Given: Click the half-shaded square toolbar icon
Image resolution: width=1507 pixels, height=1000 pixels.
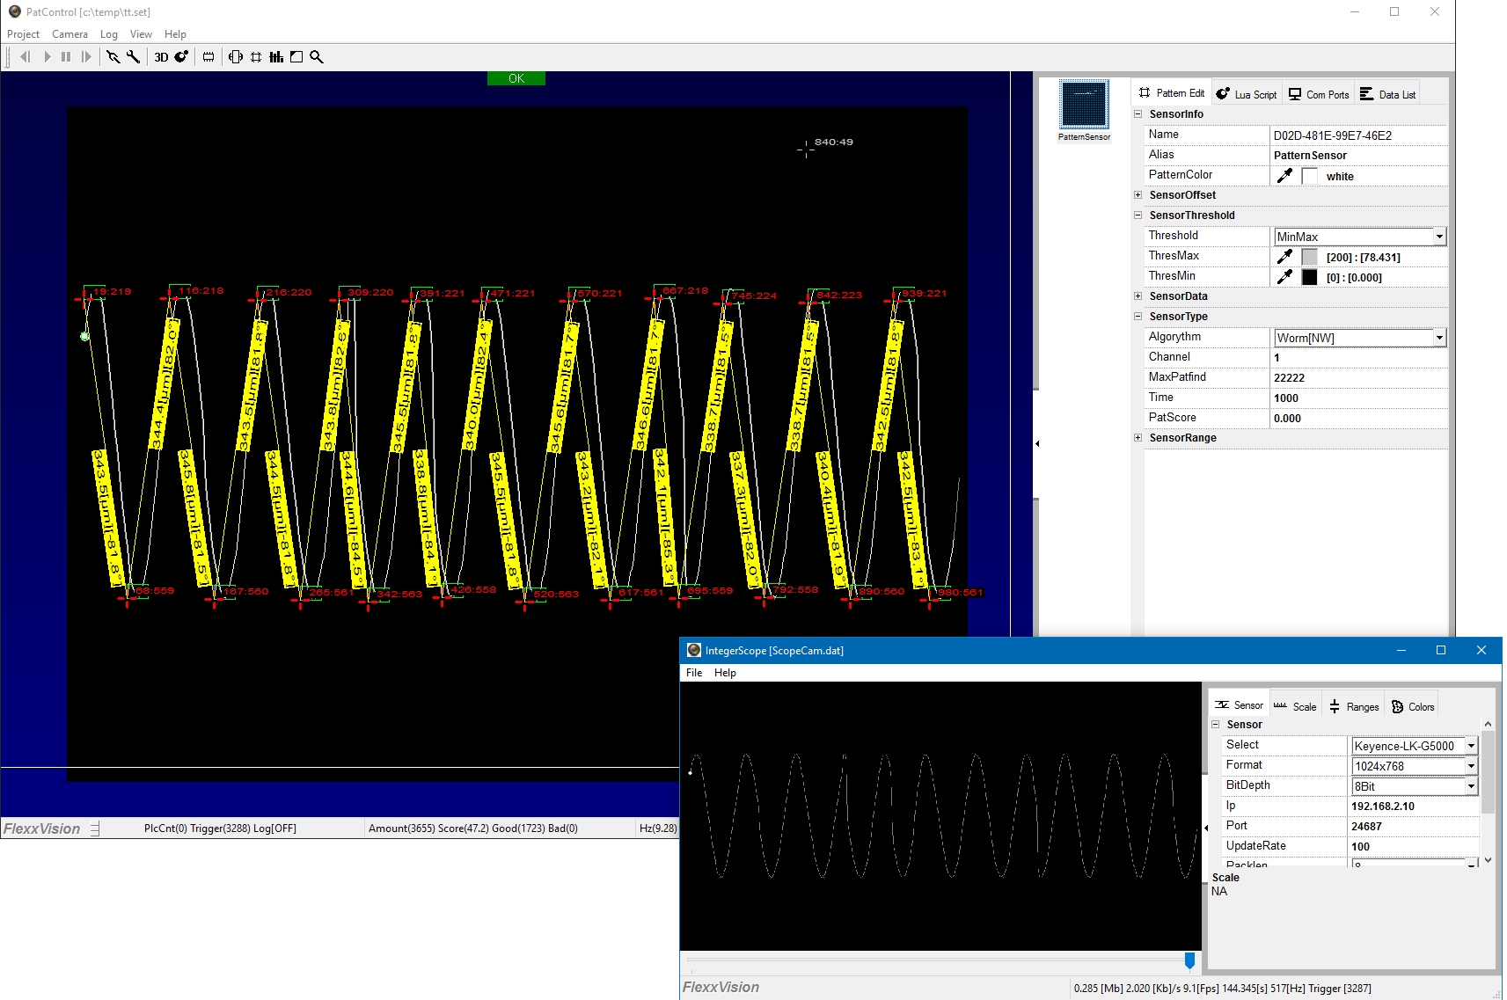Looking at the screenshot, I should coord(296,57).
